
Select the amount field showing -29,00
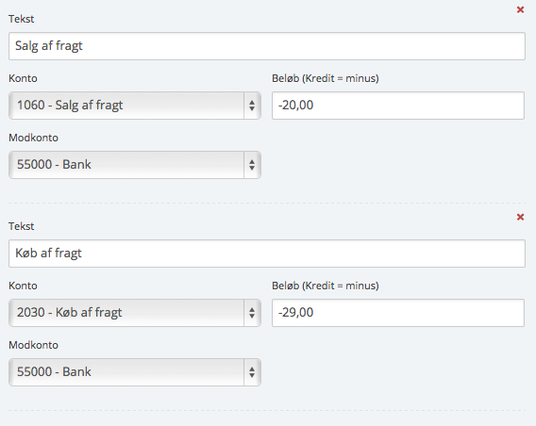tap(398, 313)
